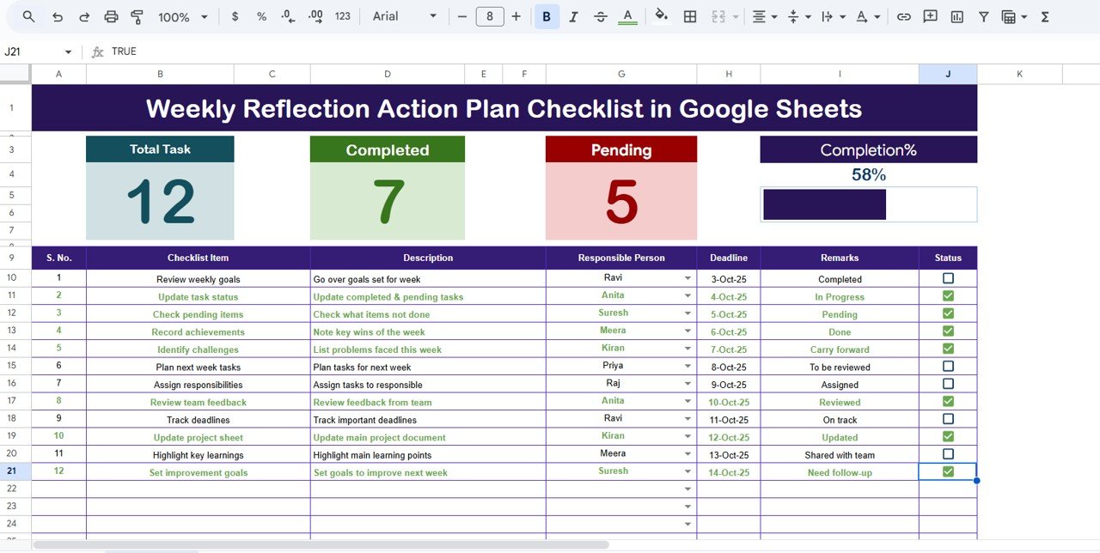Open the cell borders tool
The image size is (1100, 553).
click(x=689, y=16)
